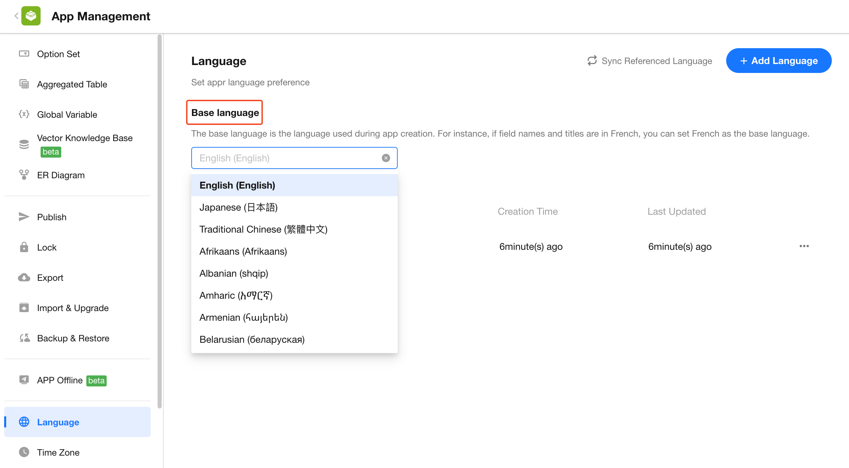Select Japanese (日本語) from dropdown list
Screen dimensions: 849x468
(238, 207)
